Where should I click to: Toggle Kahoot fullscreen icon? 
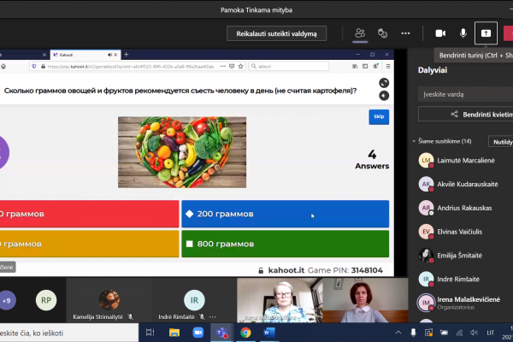[384, 83]
